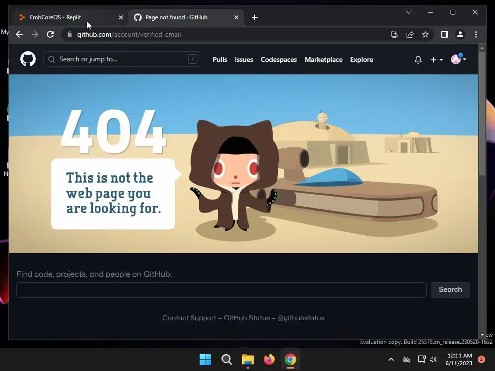The width and height of the screenshot is (495, 371).
Task: Open GitHub Status link
Action: click(247, 318)
